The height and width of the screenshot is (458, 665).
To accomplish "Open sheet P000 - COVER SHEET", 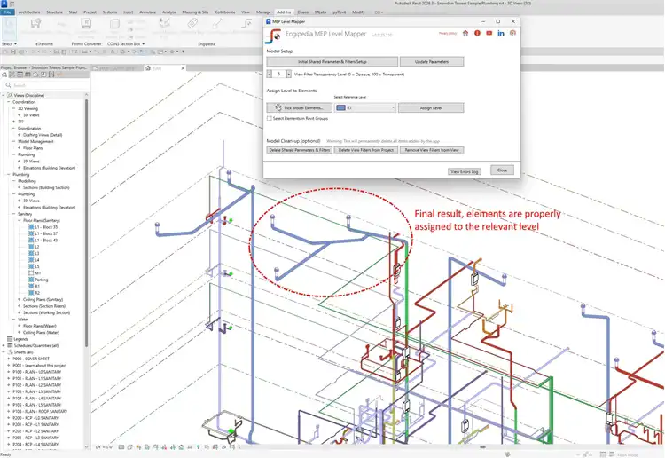I will [x=31, y=359].
